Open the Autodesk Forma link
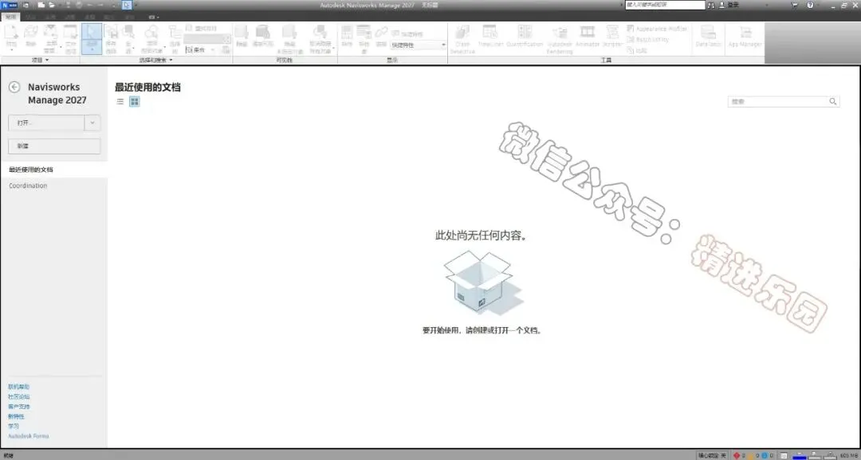861x460 pixels. tap(29, 436)
